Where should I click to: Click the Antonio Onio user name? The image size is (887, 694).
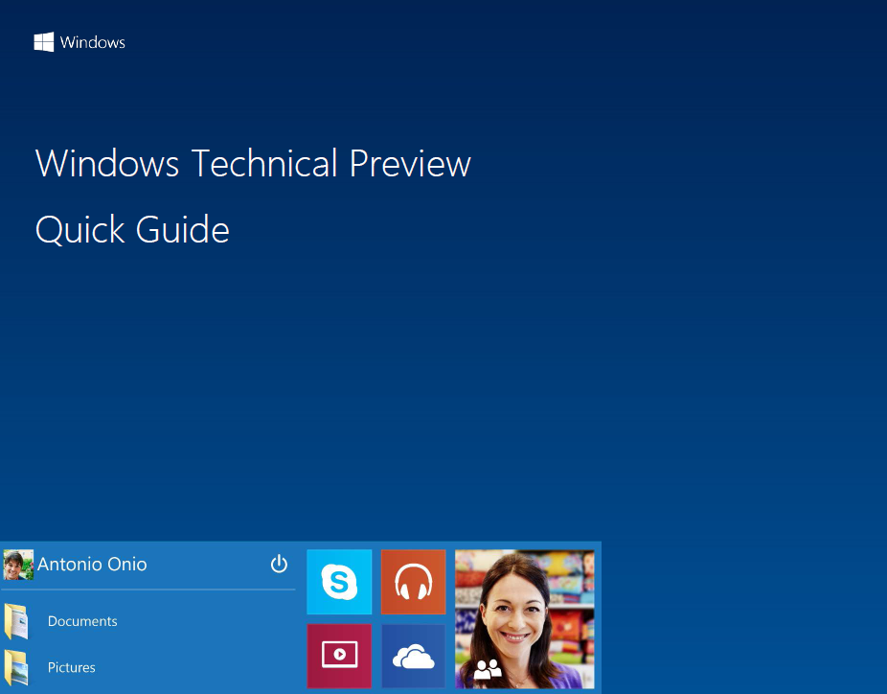pyautogui.click(x=92, y=565)
